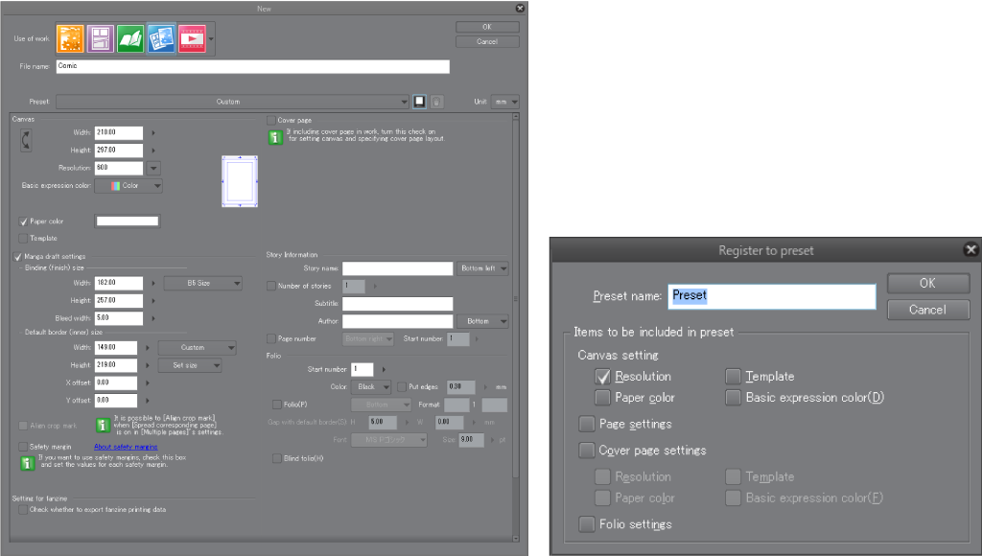Open the Unit dropdown set to mm
982x556 pixels.
tap(505, 102)
